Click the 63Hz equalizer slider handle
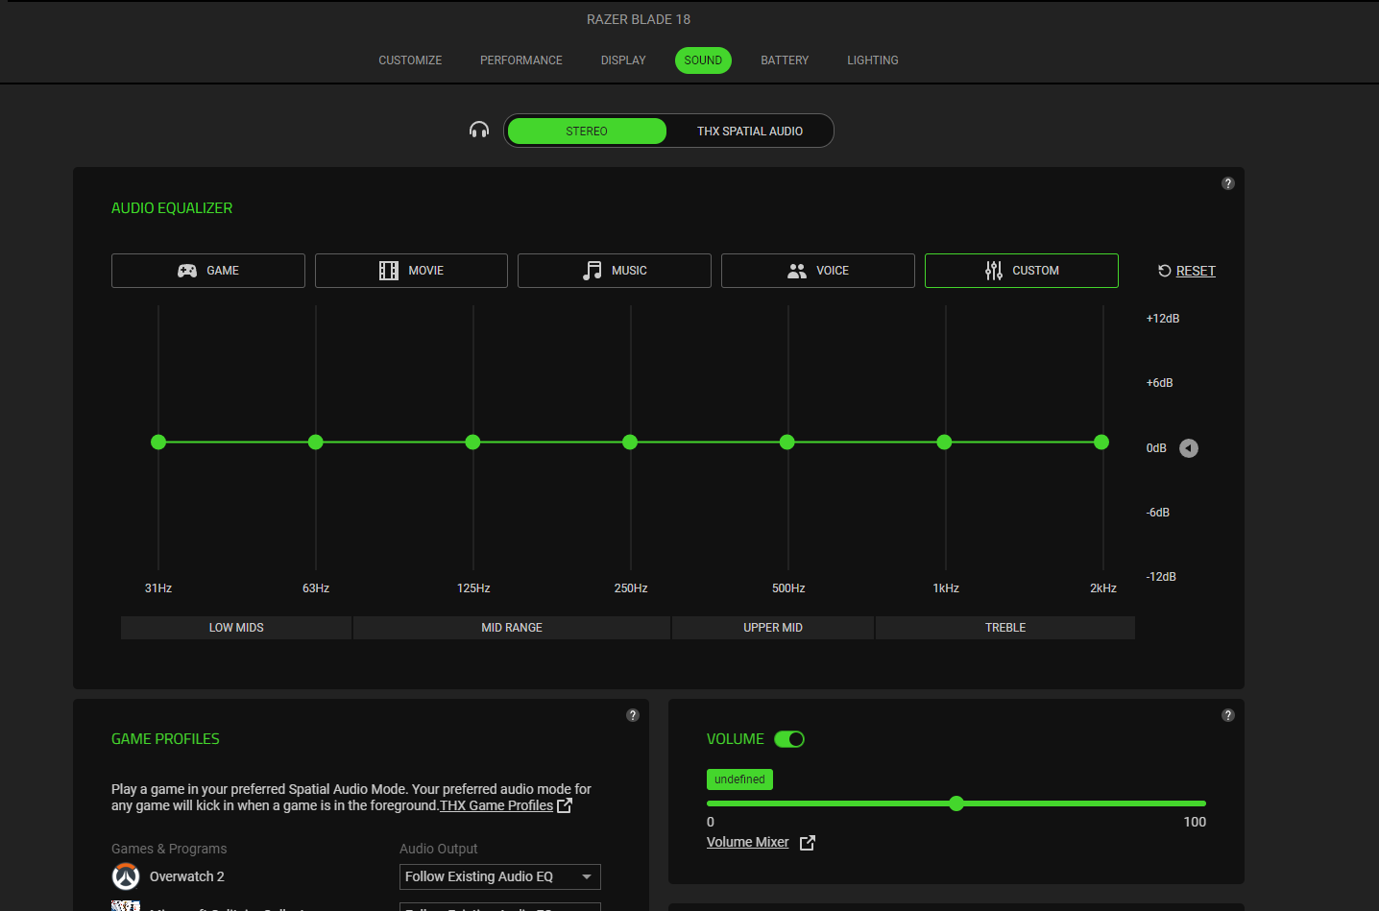The height and width of the screenshot is (911, 1379). (316, 442)
